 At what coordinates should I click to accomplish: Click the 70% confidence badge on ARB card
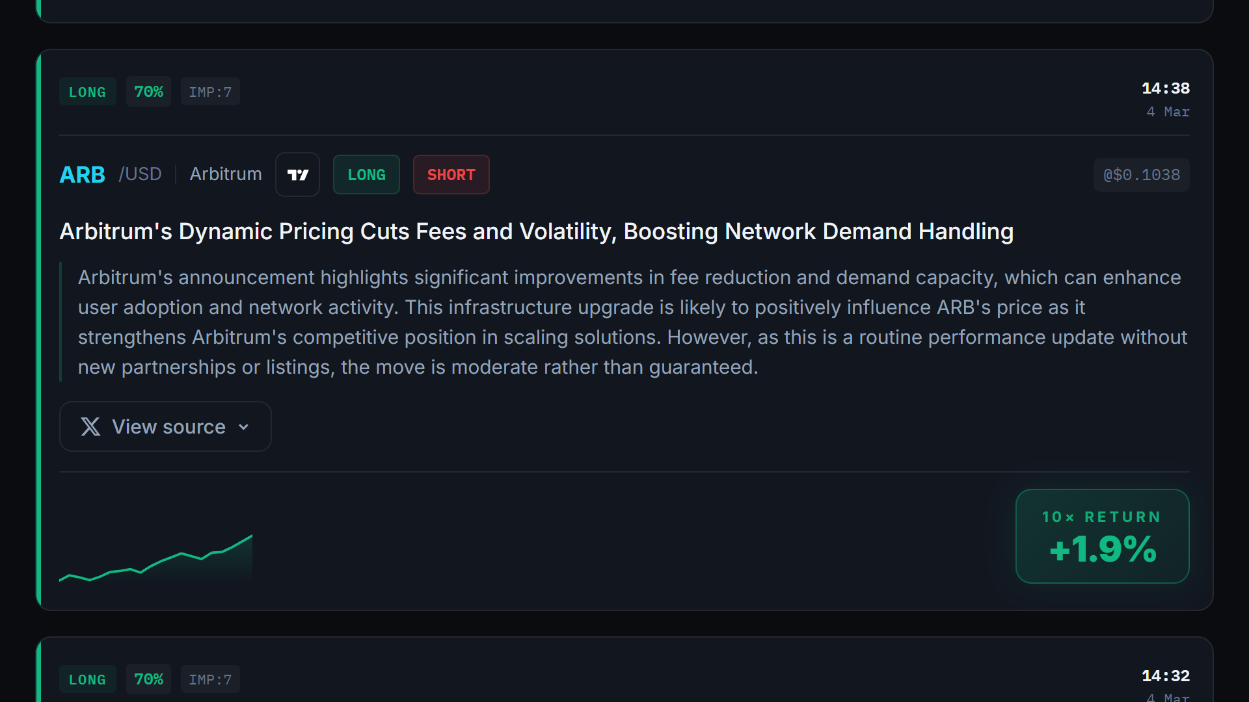[x=148, y=92]
